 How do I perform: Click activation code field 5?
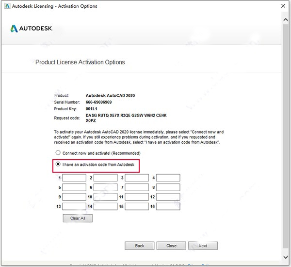point(74,187)
